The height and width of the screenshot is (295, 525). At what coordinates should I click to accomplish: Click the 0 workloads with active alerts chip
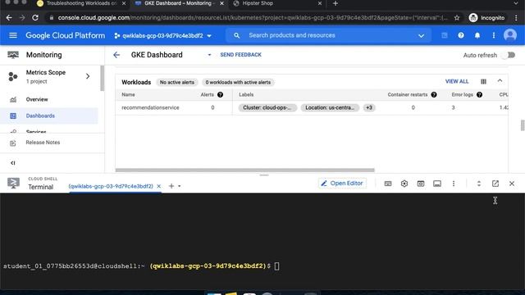tap(238, 82)
